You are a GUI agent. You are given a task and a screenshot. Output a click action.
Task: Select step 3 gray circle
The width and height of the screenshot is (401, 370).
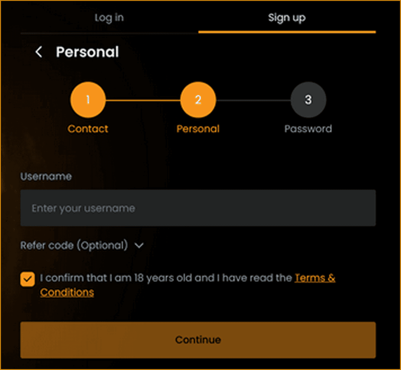tap(308, 100)
